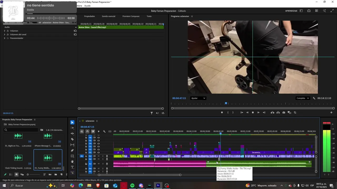Click the Program monitor blue playhead marker
Screen dimensions: 337x189
[226, 103]
